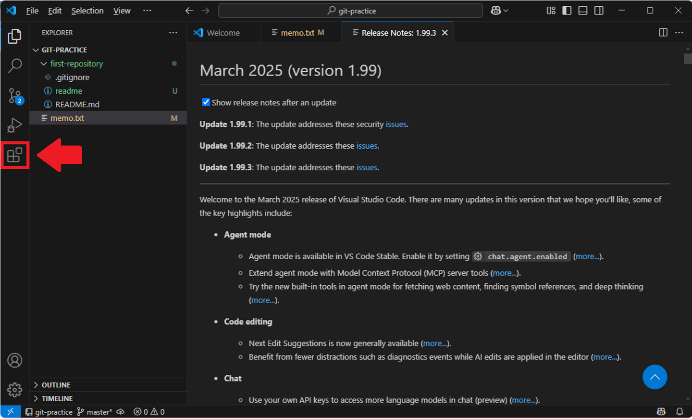
Task: Click the Accounts icon in activity bar
Action: pyautogui.click(x=14, y=360)
